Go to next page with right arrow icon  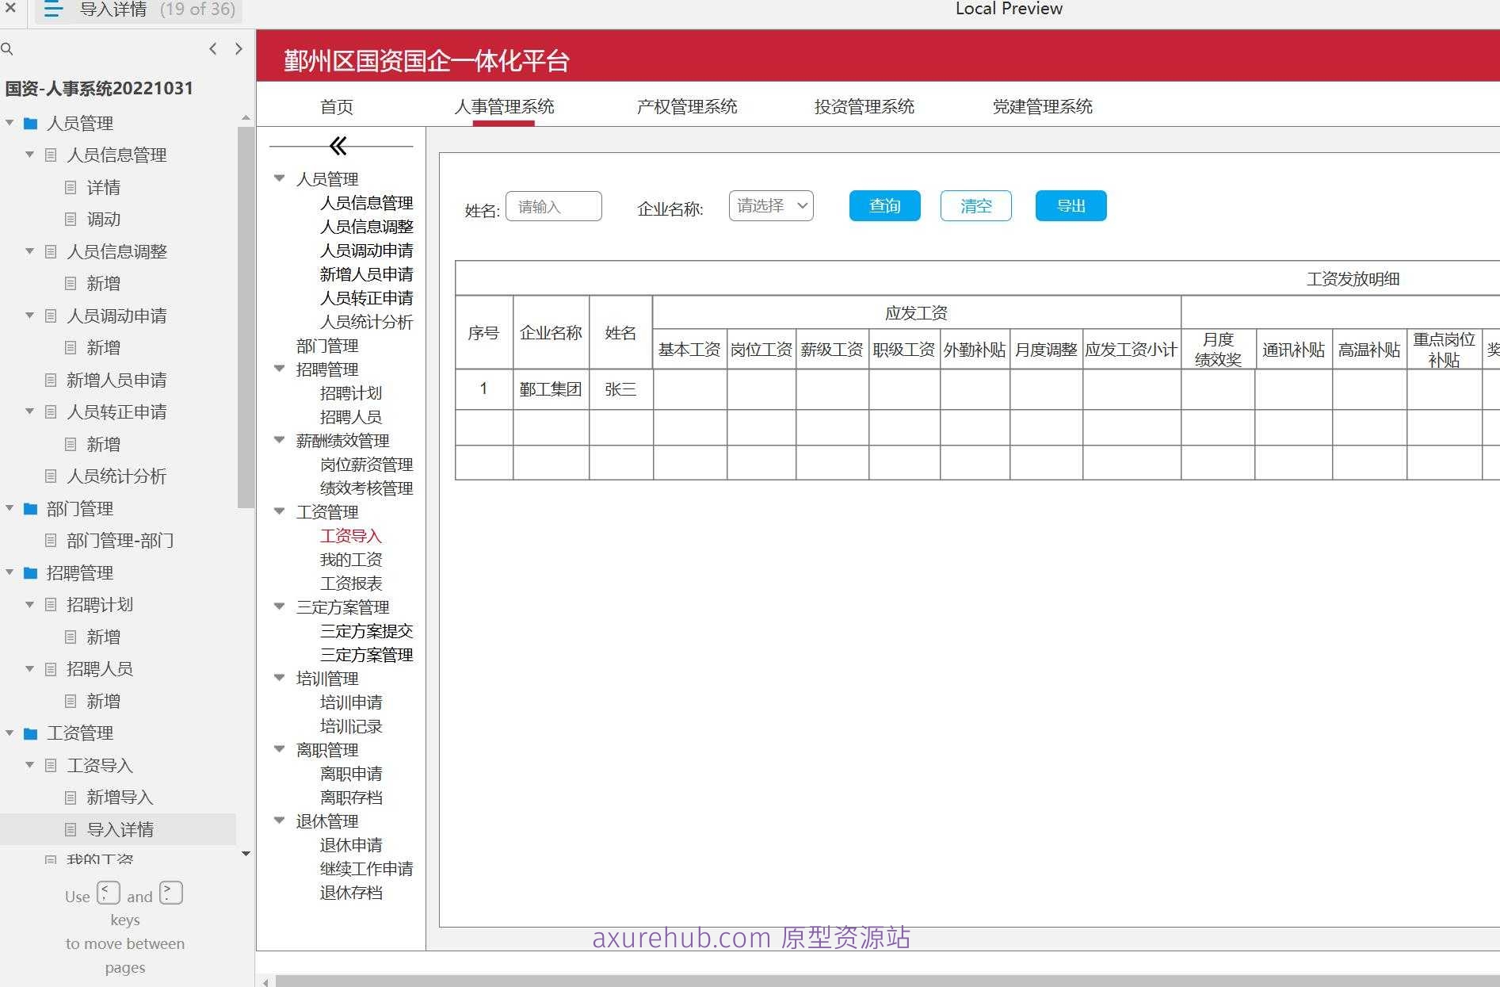pyautogui.click(x=239, y=48)
